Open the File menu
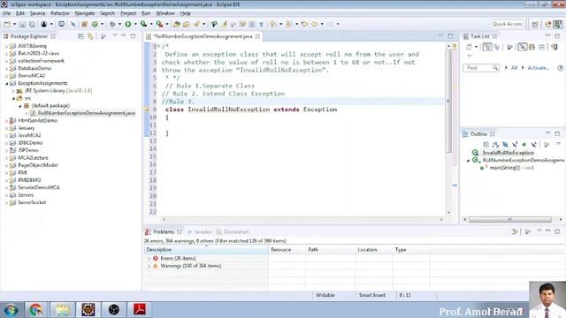The width and height of the screenshot is (566, 318). (6, 13)
